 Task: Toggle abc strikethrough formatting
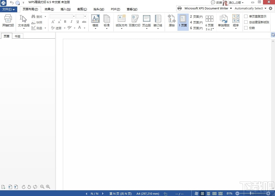tap(84, 22)
